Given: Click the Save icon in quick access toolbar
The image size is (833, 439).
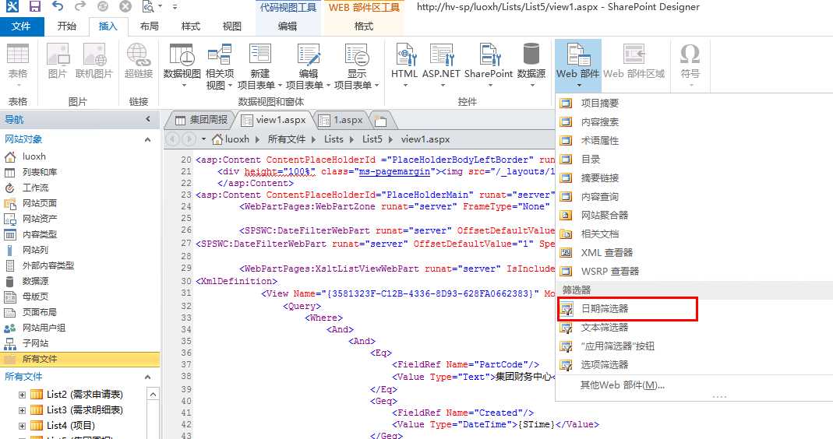Looking at the screenshot, I should pos(34,7).
